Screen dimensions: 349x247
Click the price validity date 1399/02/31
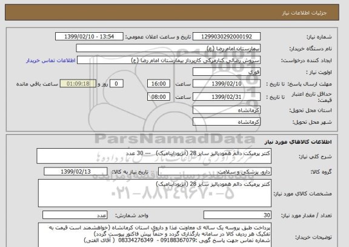point(227,97)
